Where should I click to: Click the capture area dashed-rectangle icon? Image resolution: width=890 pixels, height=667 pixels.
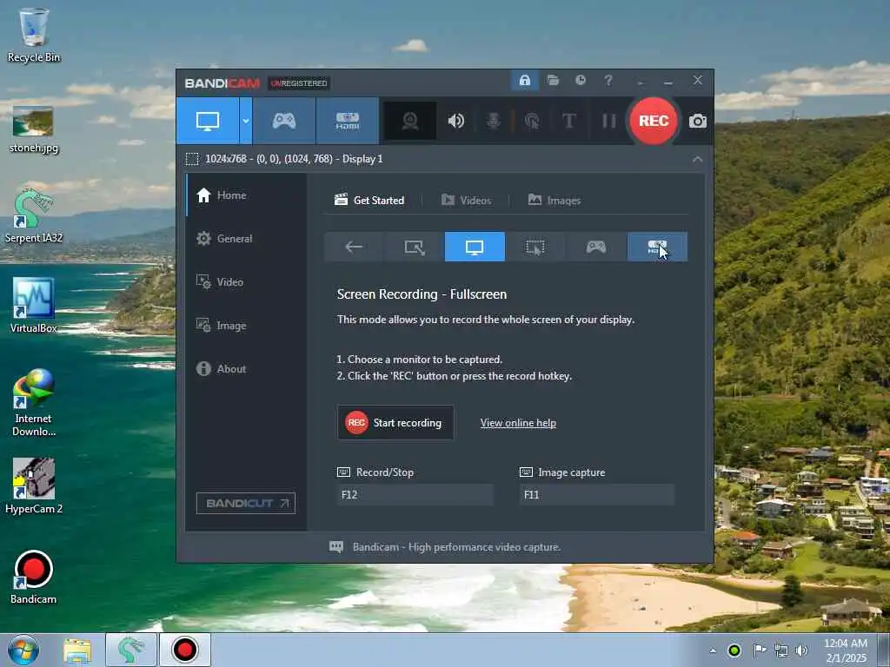192,159
